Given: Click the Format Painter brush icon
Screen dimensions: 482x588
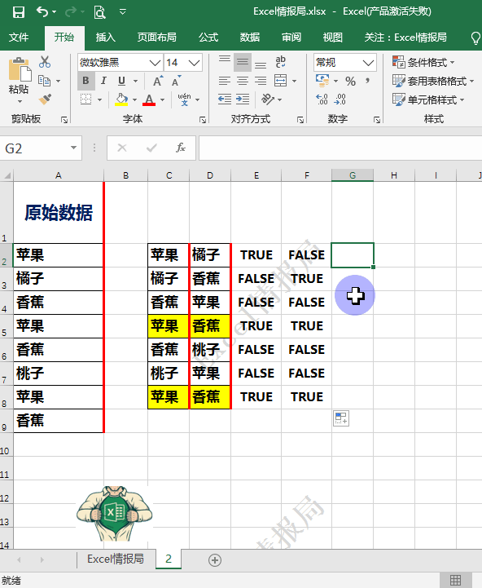Looking at the screenshot, I should 45,99.
